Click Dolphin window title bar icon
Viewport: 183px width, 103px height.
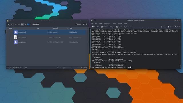(x=8, y=21)
